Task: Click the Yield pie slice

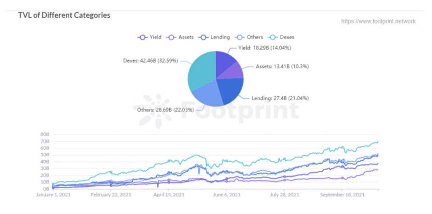Action: tap(226, 62)
